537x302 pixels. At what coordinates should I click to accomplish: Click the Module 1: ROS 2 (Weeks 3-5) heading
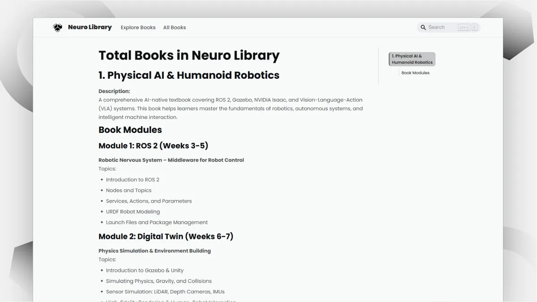[153, 146]
